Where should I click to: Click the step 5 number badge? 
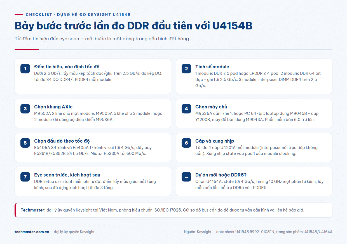(x=25, y=143)
